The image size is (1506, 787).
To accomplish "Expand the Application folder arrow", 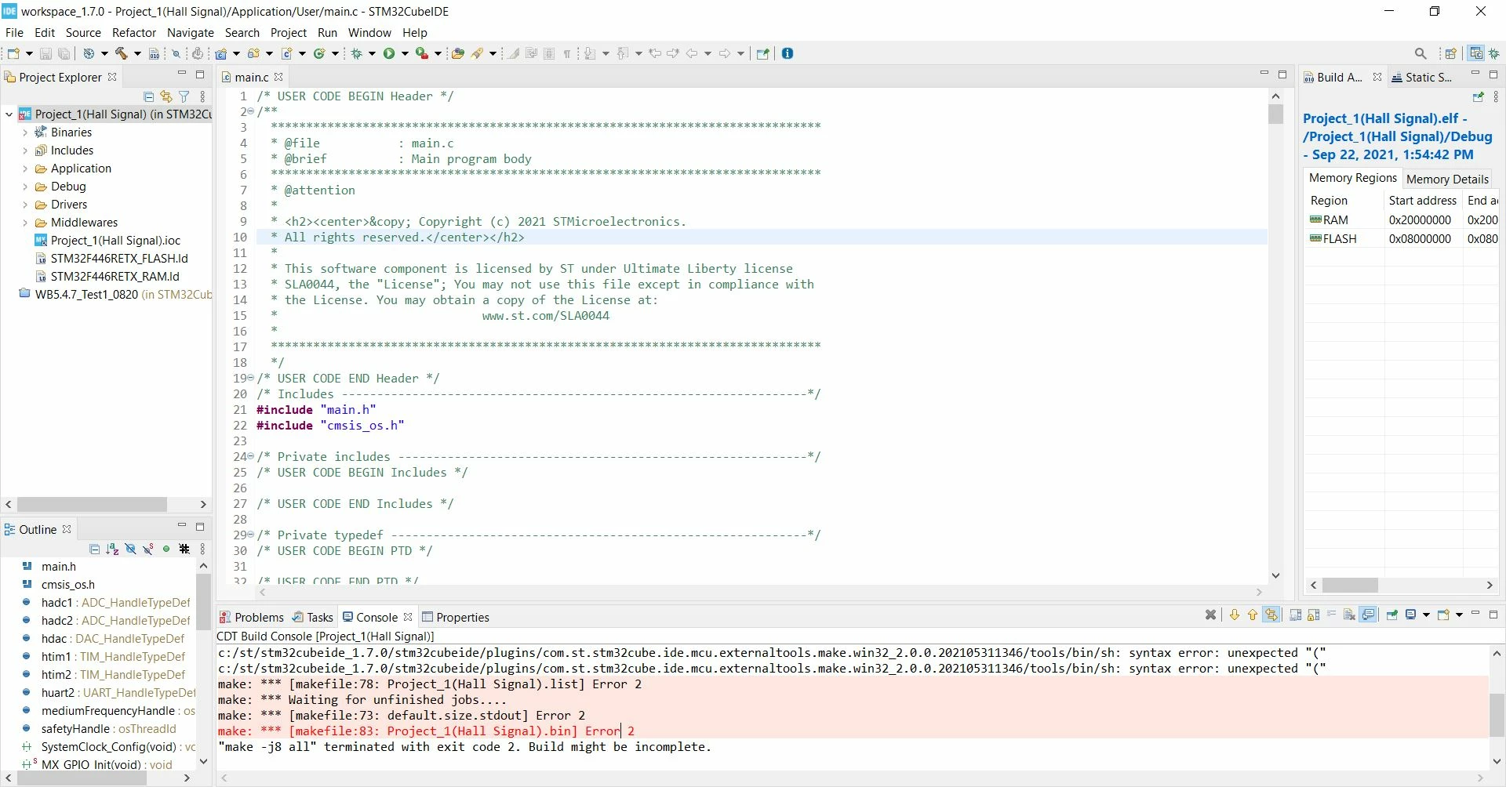I will (x=25, y=169).
